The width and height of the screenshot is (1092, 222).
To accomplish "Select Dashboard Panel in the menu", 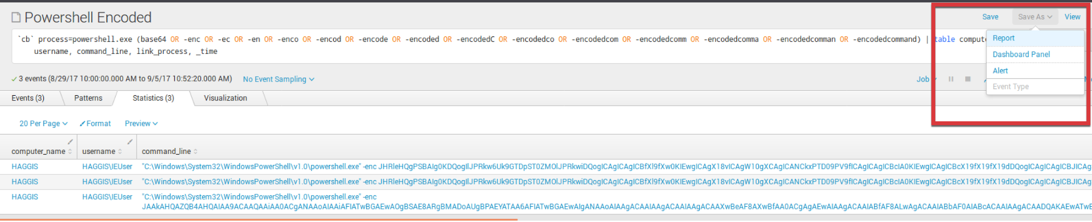I will pos(1021,54).
